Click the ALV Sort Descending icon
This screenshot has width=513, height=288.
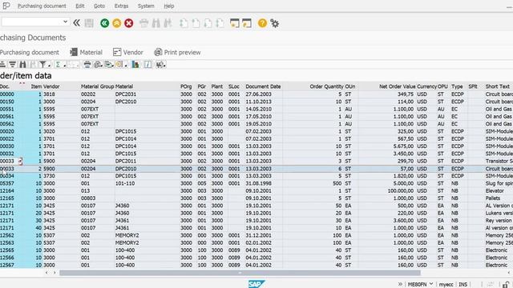[x=13, y=64]
